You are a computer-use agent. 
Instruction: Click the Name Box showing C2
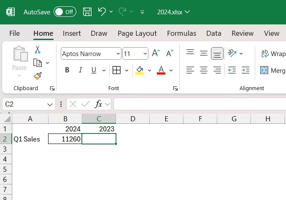click(x=24, y=104)
